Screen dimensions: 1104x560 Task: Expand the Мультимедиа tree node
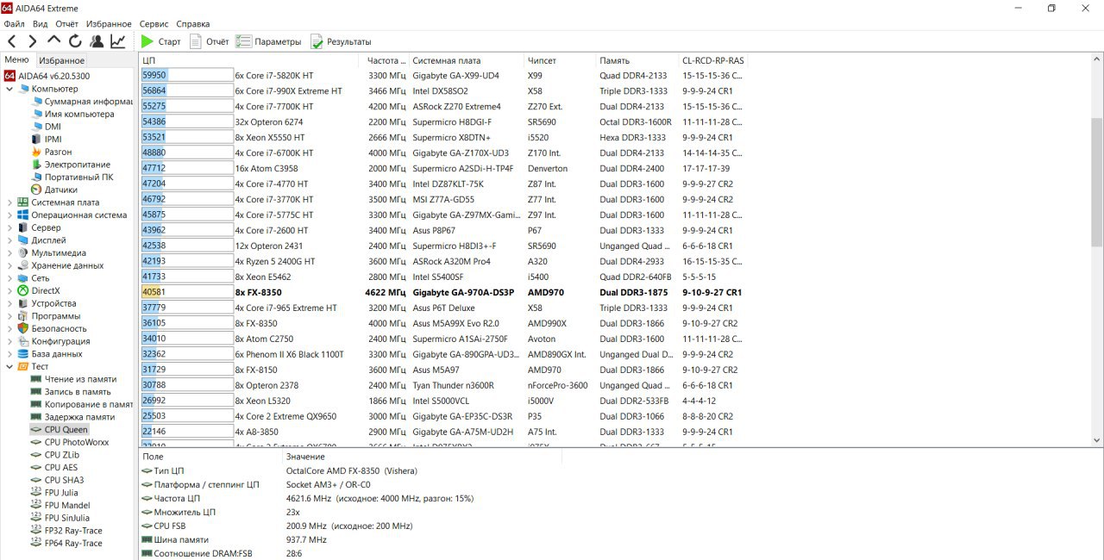click(9, 253)
